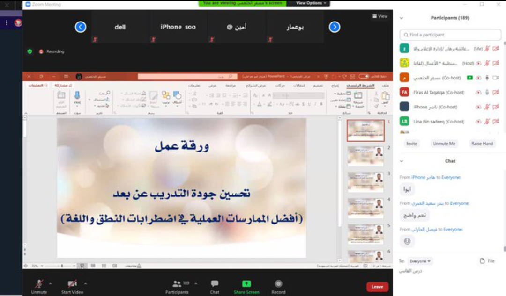Click the Record icon
The width and height of the screenshot is (506, 296).
point(278,284)
